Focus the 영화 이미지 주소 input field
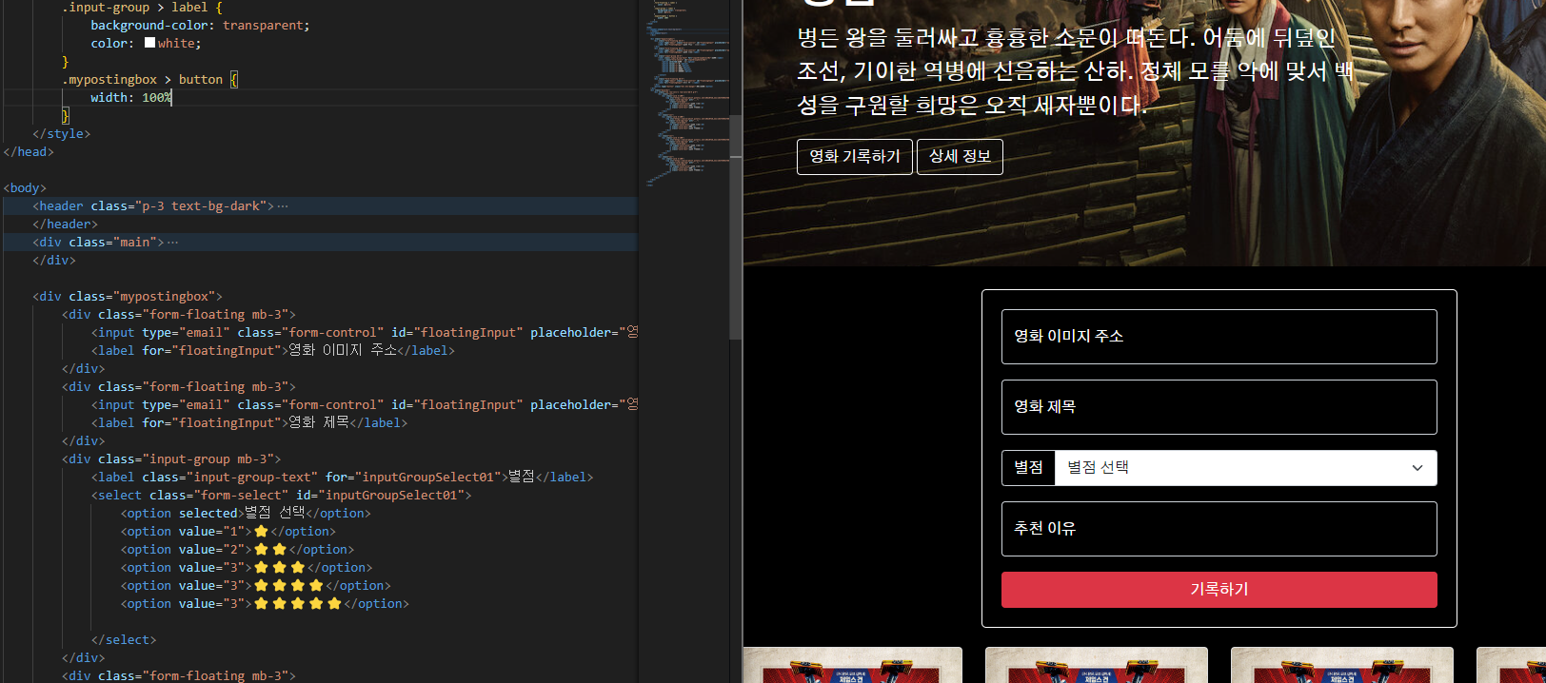Image resolution: width=1546 pixels, height=683 pixels. coord(1219,337)
